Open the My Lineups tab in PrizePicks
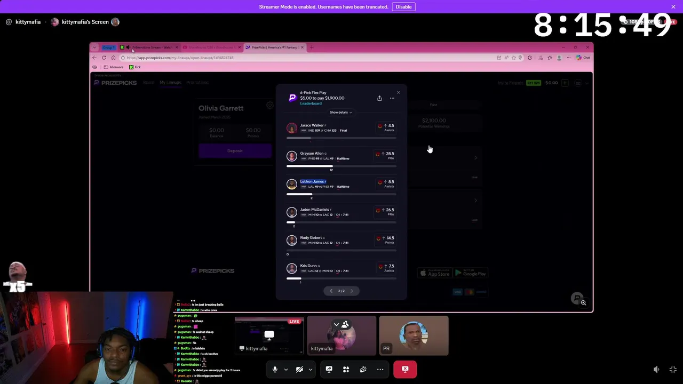683x384 pixels. pyautogui.click(x=170, y=83)
